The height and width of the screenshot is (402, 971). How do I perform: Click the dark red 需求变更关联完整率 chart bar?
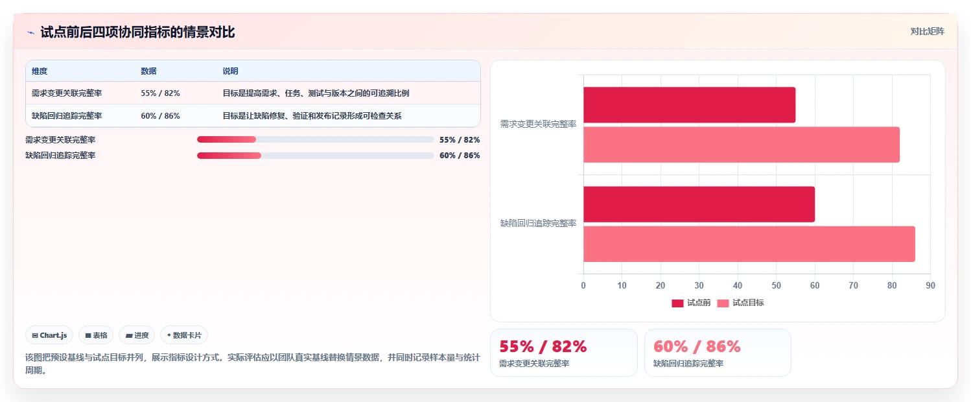pyautogui.click(x=689, y=105)
